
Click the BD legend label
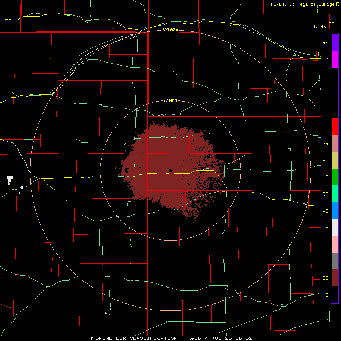pos(325,161)
